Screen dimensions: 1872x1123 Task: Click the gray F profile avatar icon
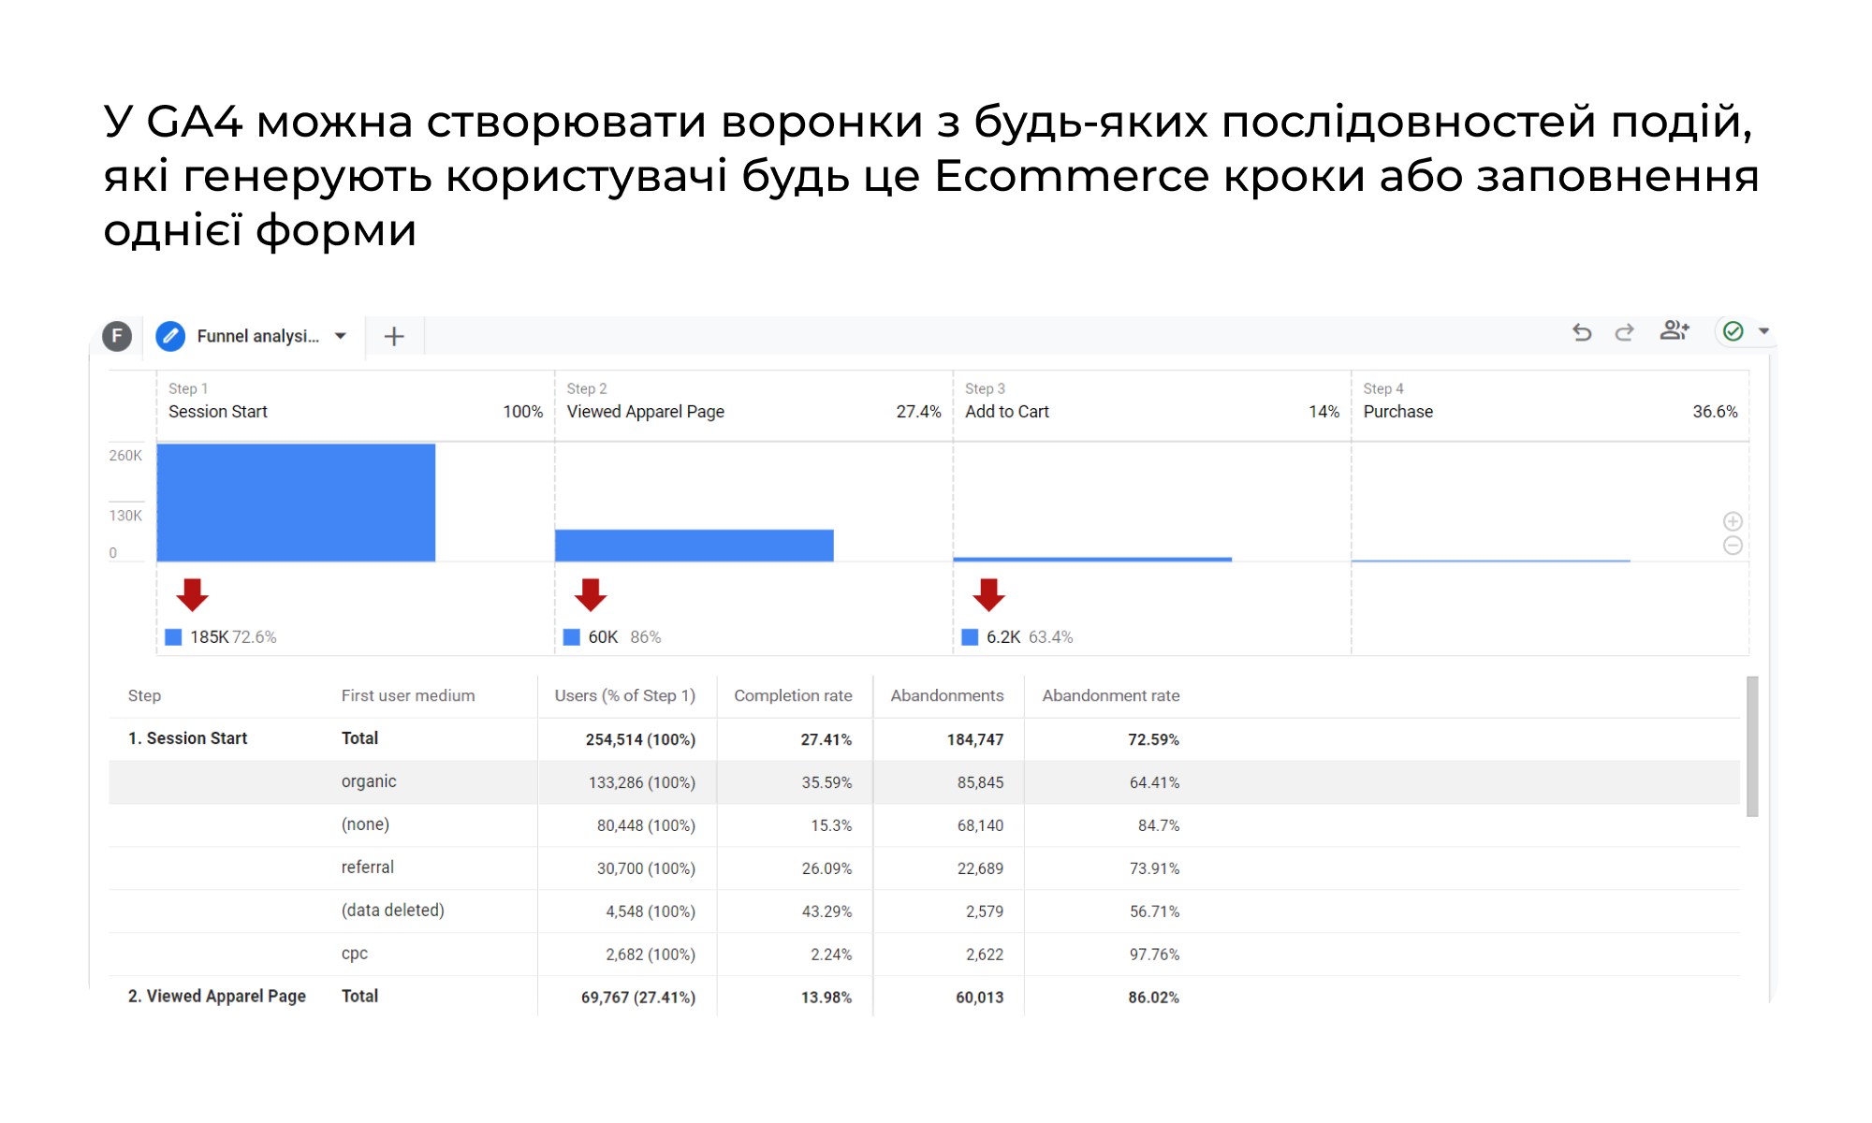pos(117,336)
